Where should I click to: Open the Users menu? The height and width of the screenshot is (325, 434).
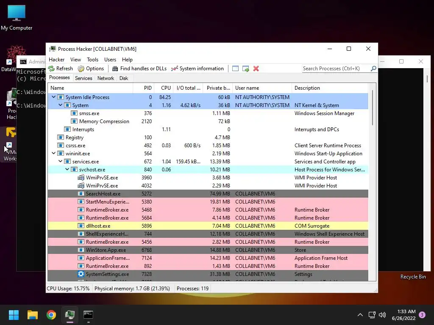point(110,60)
